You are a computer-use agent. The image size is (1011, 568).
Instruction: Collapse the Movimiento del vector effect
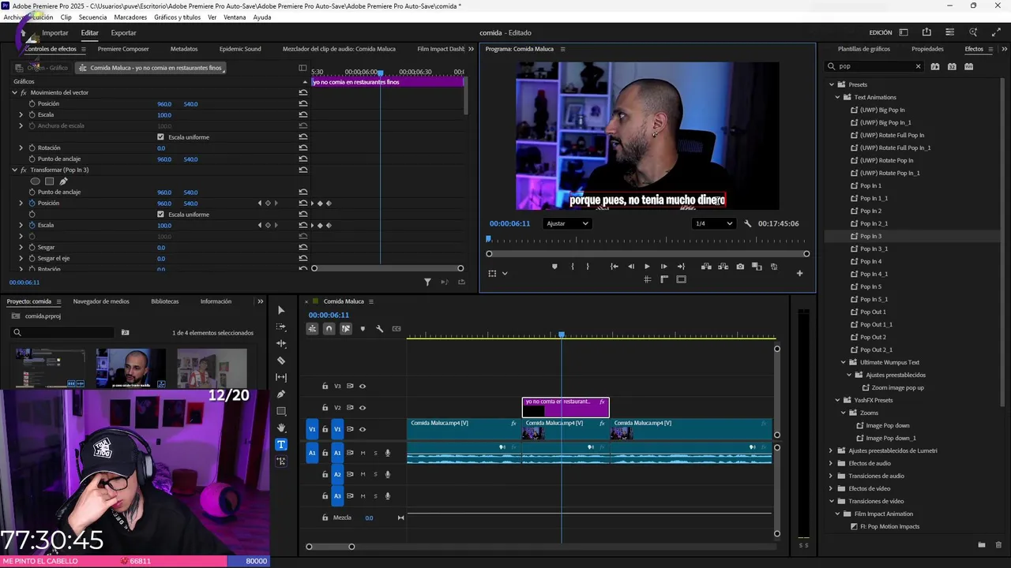pos(14,92)
